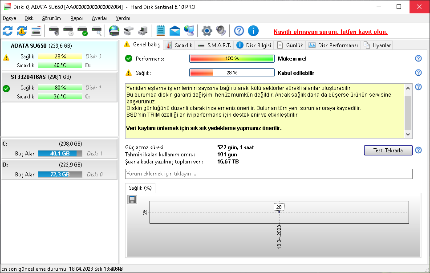Click the floppy save icon above chart
This screenshot has height=273, width=430.
pyautogui.click(x=132, y=200)
